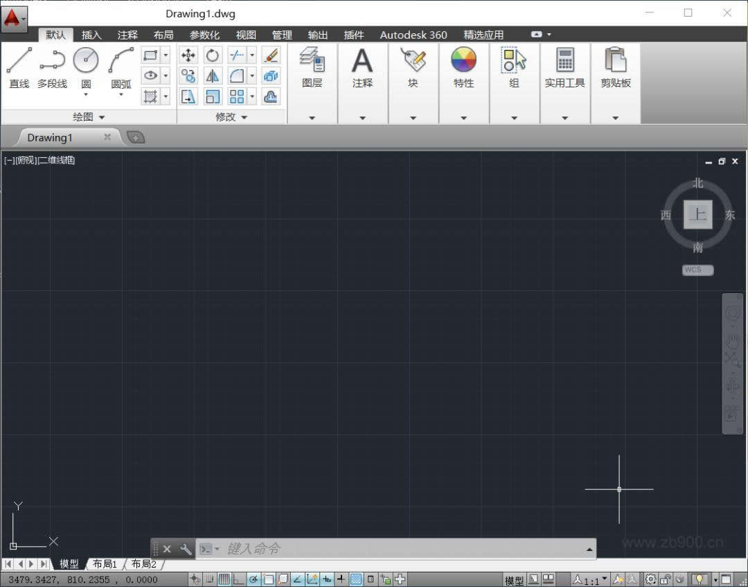Select the Mirror tool in the 修改 panel
748x587 pixels.
point(211,76)
